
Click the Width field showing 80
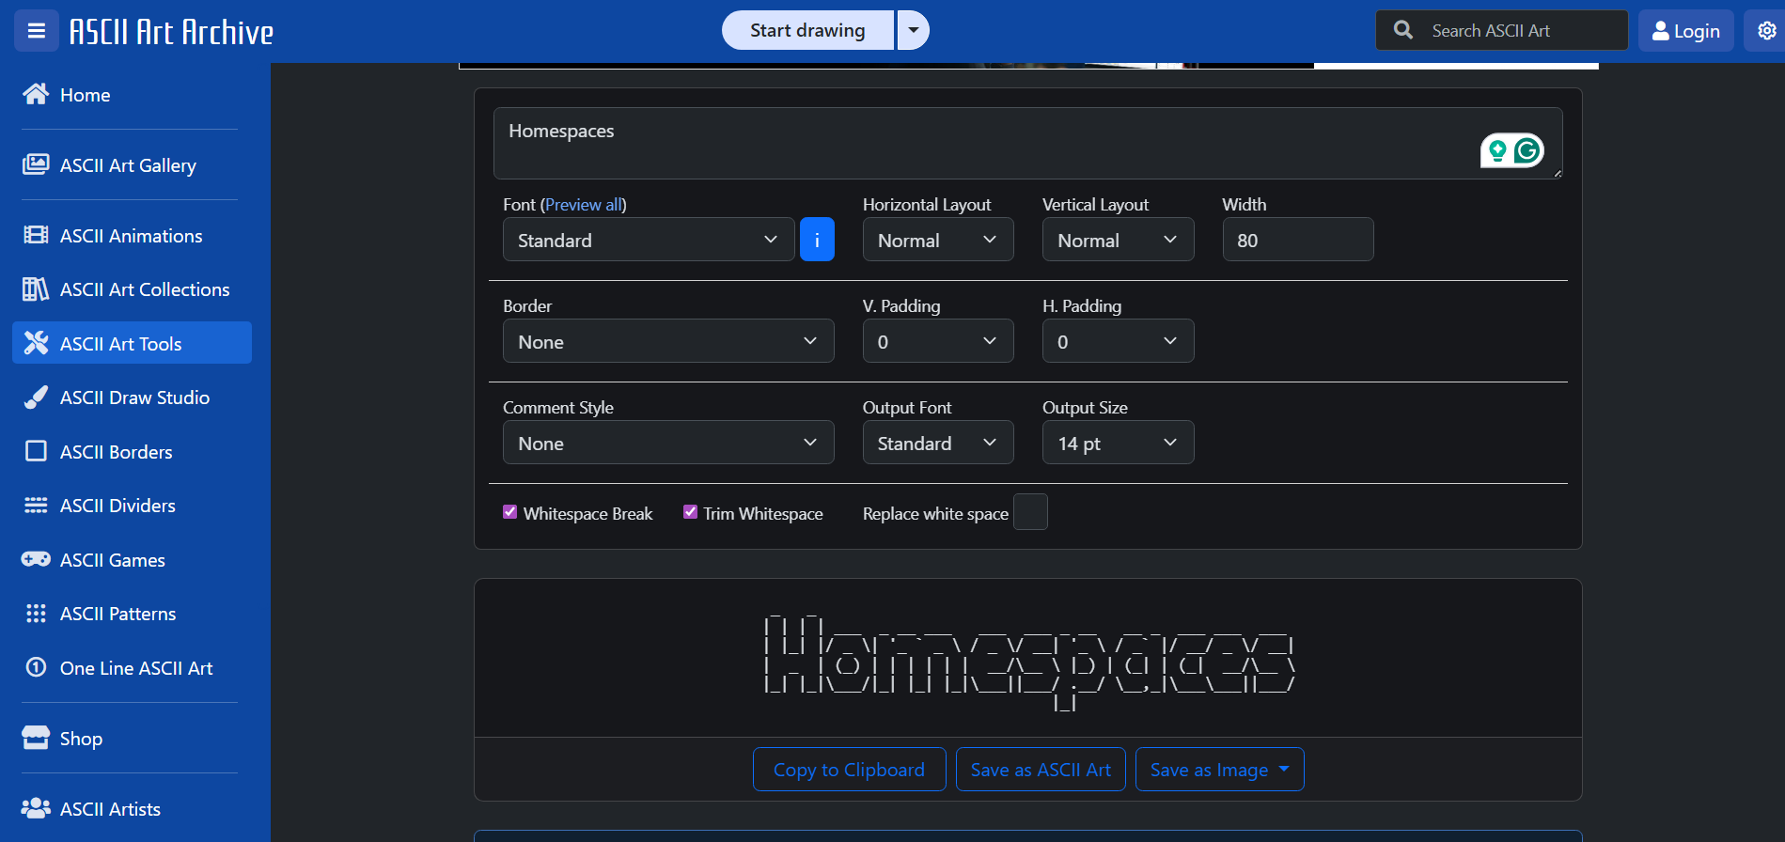pyautogui.click(x=1297, y=240)
